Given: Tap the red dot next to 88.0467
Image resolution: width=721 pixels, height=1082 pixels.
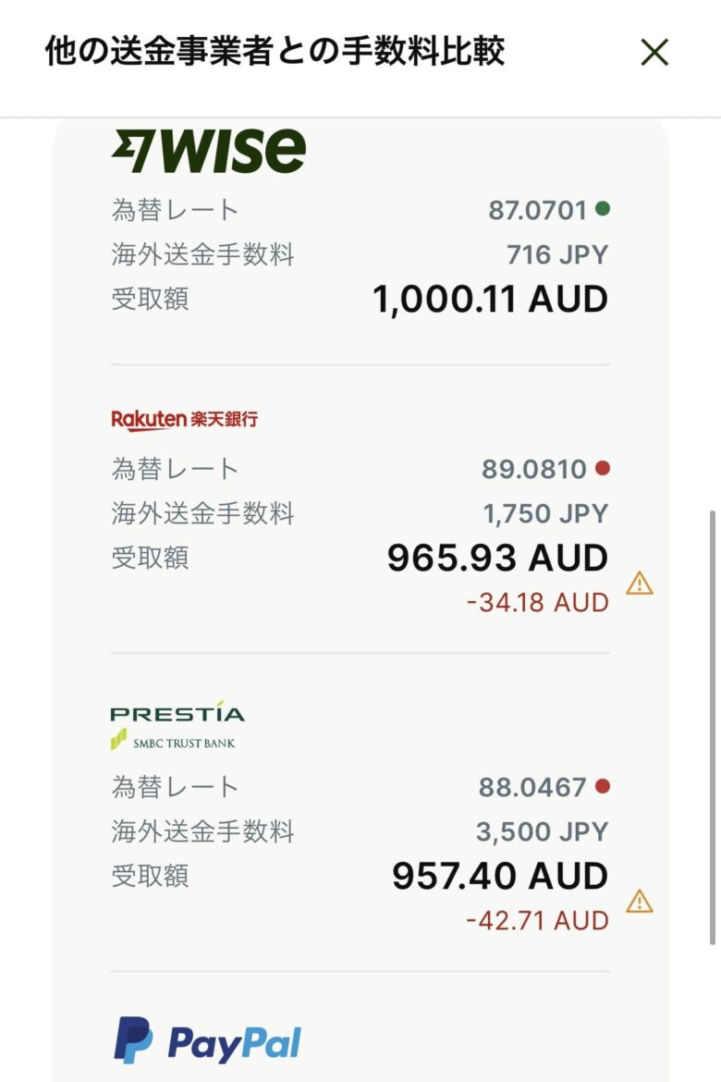Looking at the screenshot, I should pos(603,786).
